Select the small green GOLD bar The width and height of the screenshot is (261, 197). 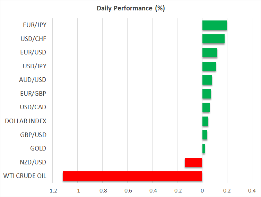pos(203,148)
